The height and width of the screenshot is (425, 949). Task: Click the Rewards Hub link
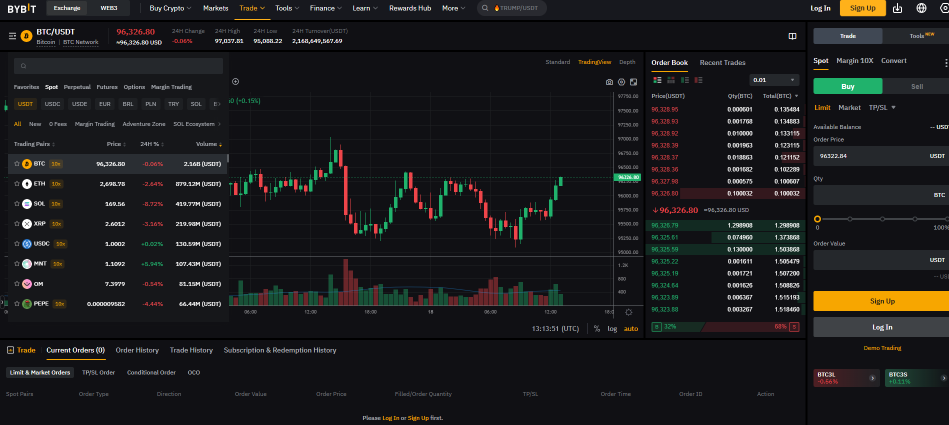(410, 8)
